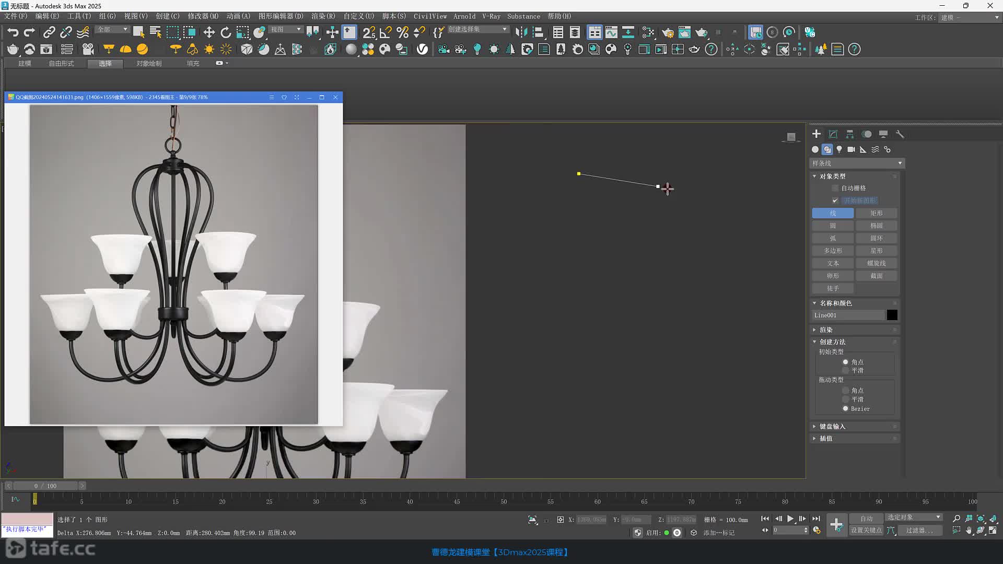This screenshot has height=564, width=1003.
Task: Click the Text (文本) shape button
Action: point(833,263)
